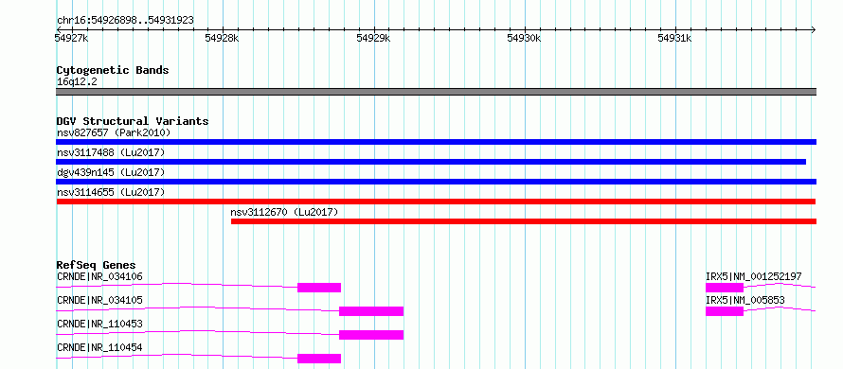This screenshot has width=843, height=369.
Task: Click the 16q12.2 band label
Action: tap(77, 82)
